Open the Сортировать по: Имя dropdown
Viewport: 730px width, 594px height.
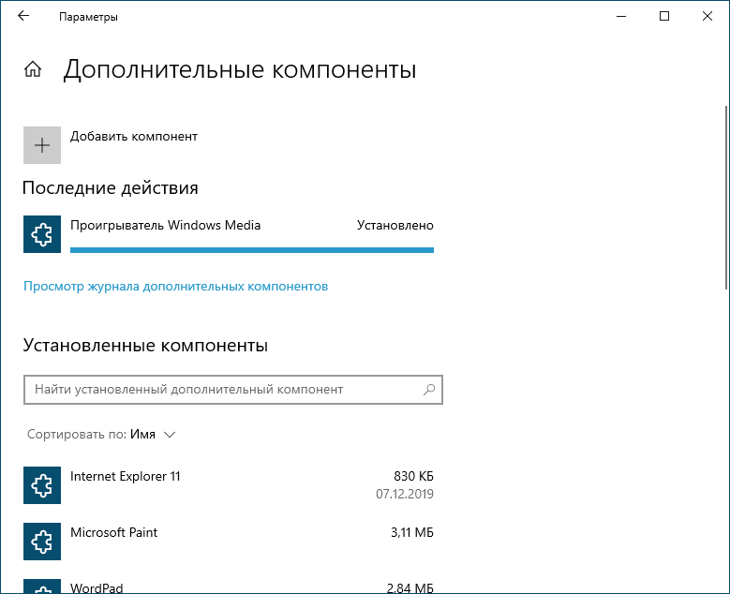click(x=101, y=435)
